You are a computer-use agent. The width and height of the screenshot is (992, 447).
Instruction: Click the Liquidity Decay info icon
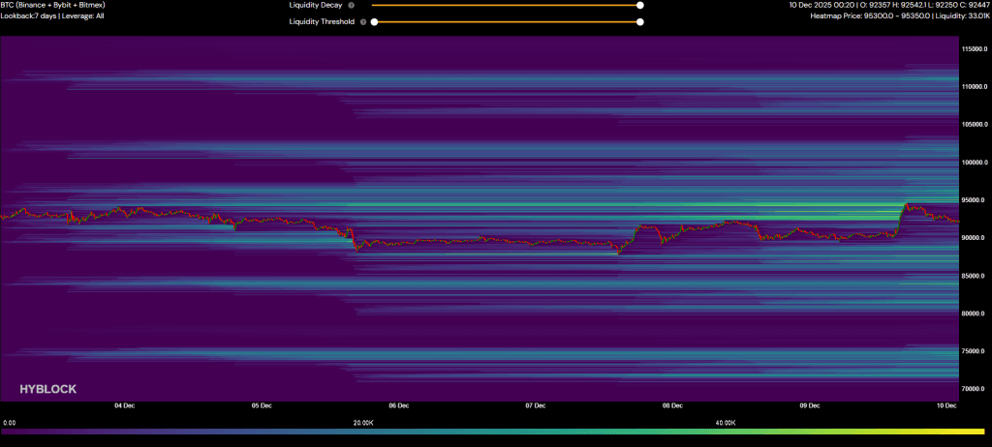[x=351, y=5]
